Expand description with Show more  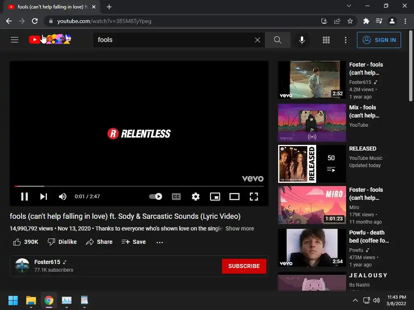pyautogui.click(x=240, y=228)
